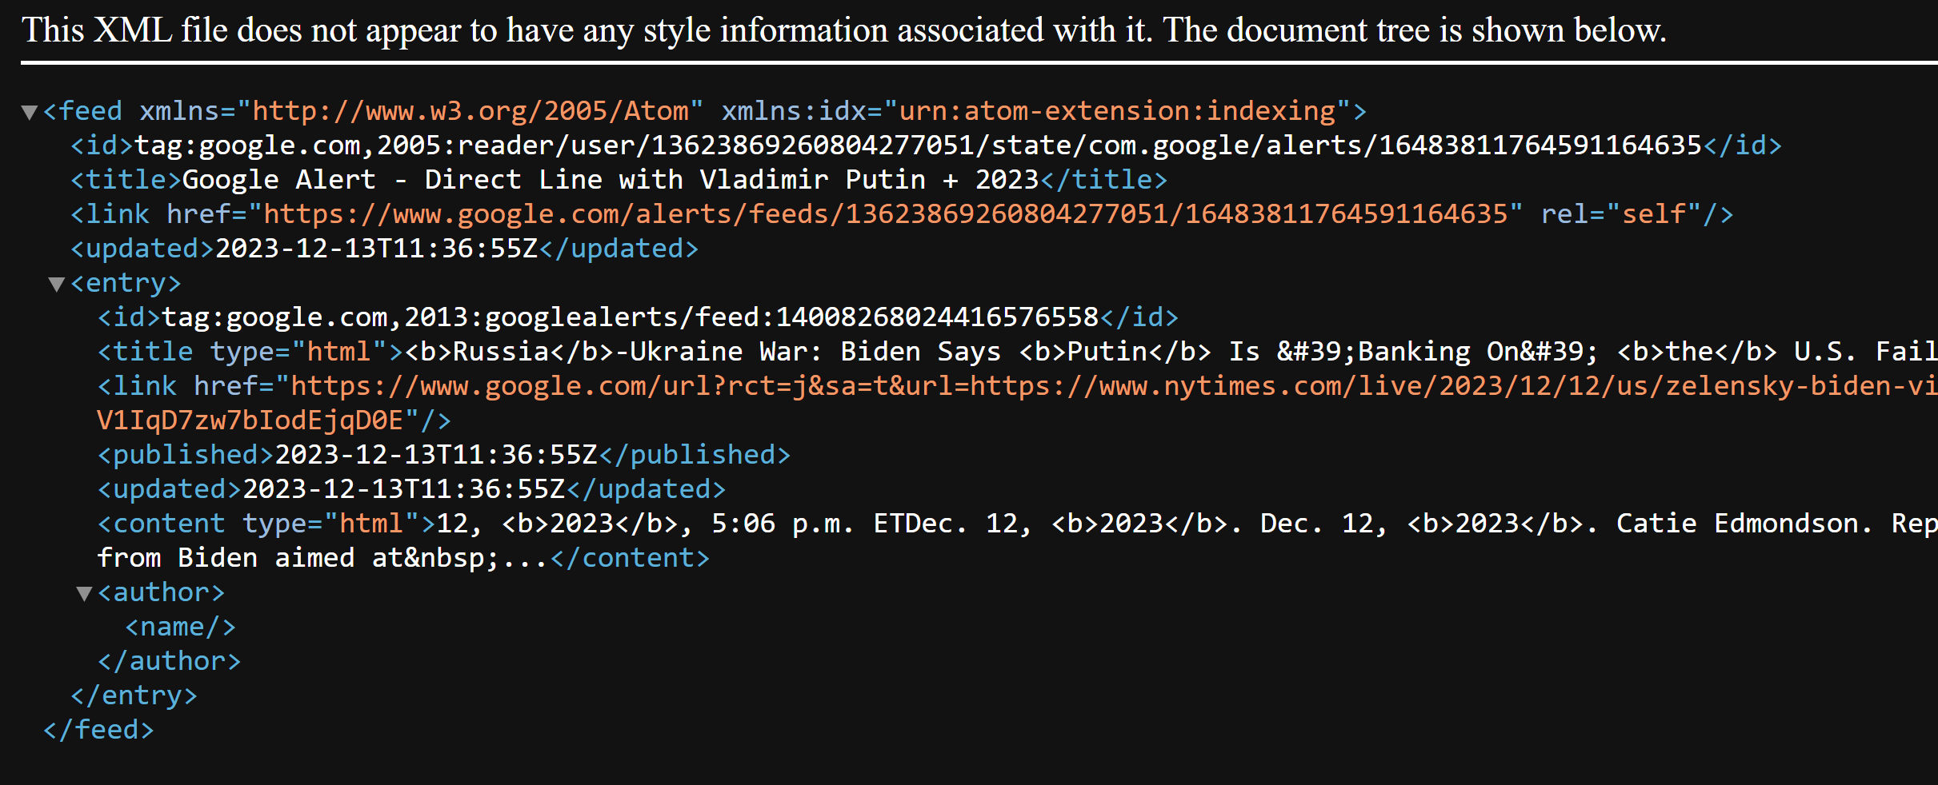
Task: Collapse the author element triangle
Action: [84, 593]
